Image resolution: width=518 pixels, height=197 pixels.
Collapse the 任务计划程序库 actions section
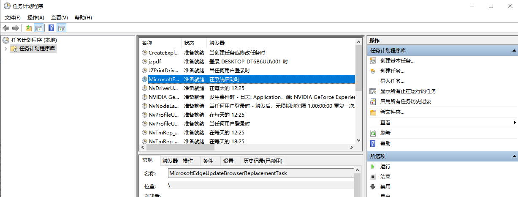(x=515, y=50)
